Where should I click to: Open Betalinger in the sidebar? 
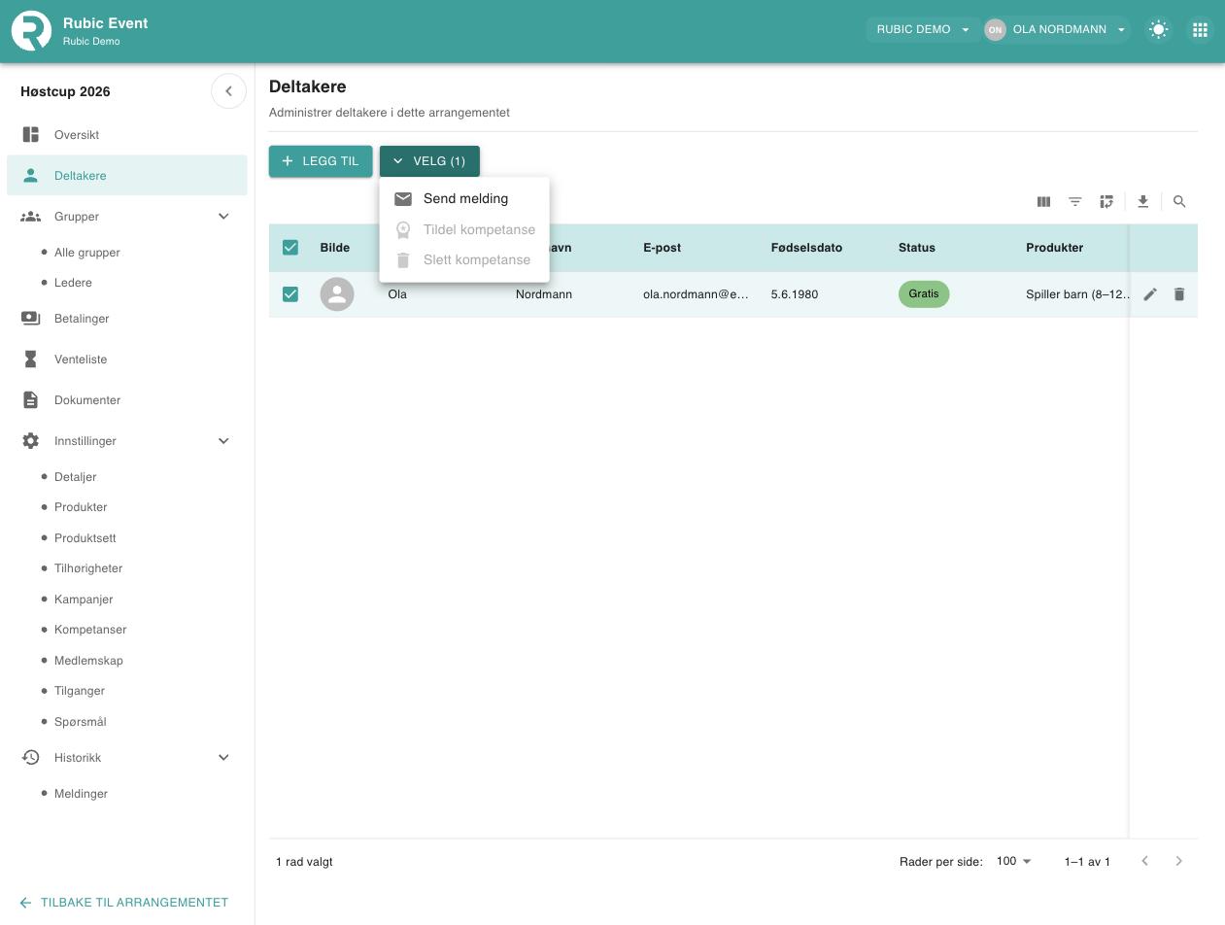tap(127, 319)
